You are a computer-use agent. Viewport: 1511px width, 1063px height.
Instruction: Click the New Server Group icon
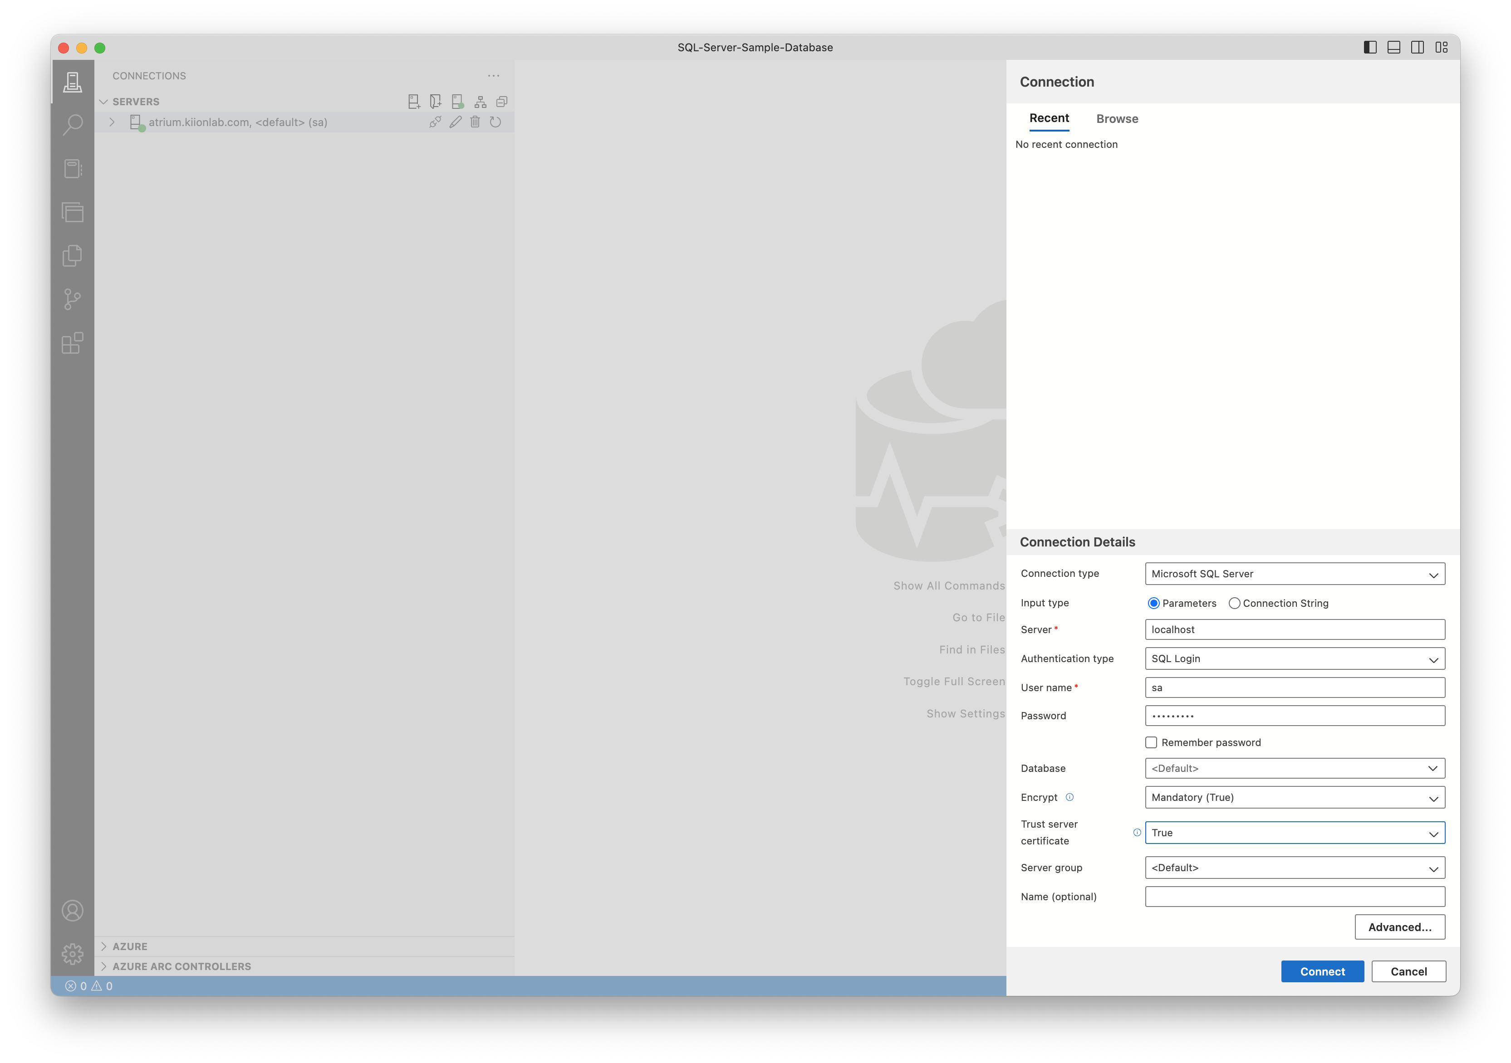[x=435, y=101]
